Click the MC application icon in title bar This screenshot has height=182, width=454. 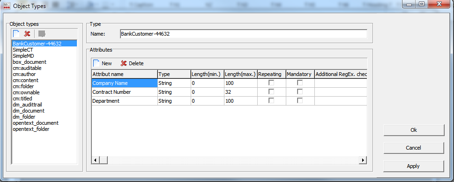coord(6,6)
